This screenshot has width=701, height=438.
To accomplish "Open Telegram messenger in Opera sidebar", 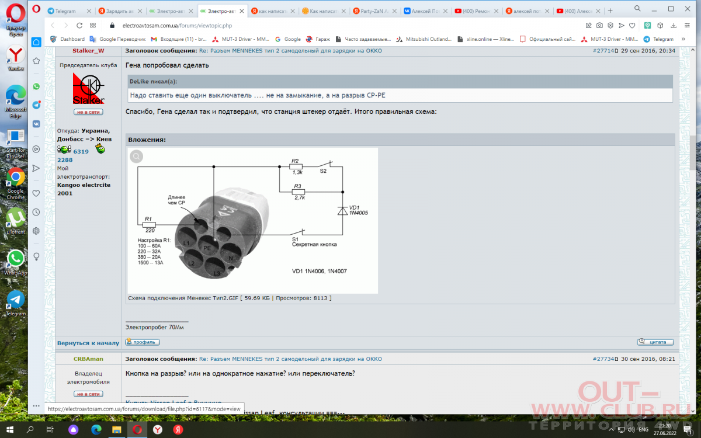I will (x=36, y=105).
